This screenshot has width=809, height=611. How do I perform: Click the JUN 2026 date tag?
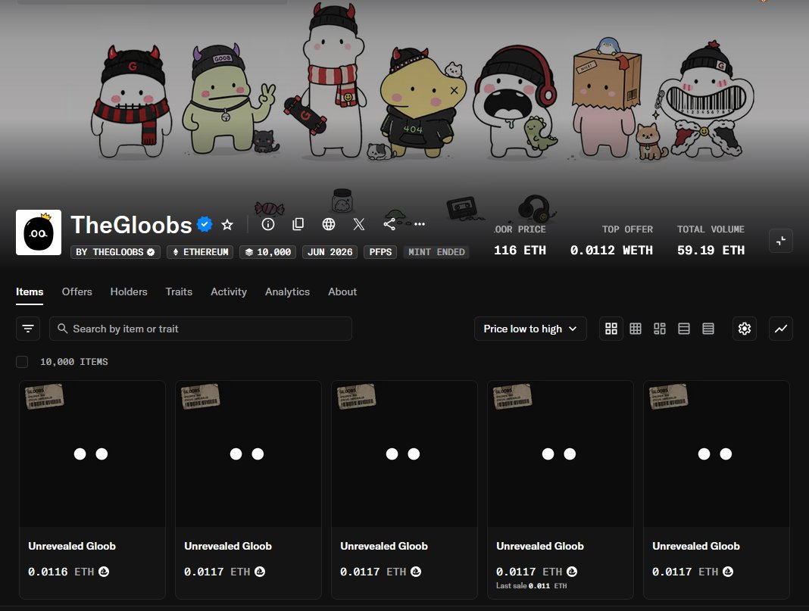(x=330, y=252)
